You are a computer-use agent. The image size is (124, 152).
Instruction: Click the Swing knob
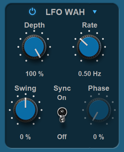point(26,110)
